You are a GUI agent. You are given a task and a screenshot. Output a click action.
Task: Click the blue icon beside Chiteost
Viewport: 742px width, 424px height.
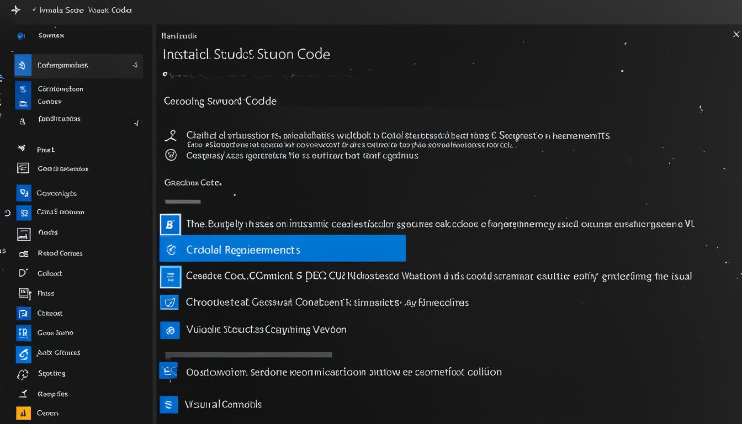pos(23,313)
